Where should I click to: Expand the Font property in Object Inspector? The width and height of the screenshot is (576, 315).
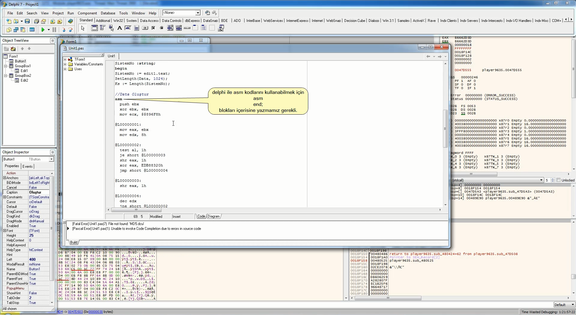pyautogui.click(x=5, y=231)
